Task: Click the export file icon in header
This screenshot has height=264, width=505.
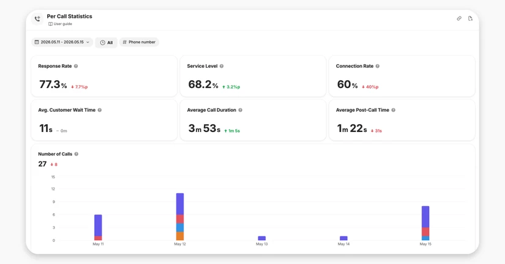Action: coord(470,18)
